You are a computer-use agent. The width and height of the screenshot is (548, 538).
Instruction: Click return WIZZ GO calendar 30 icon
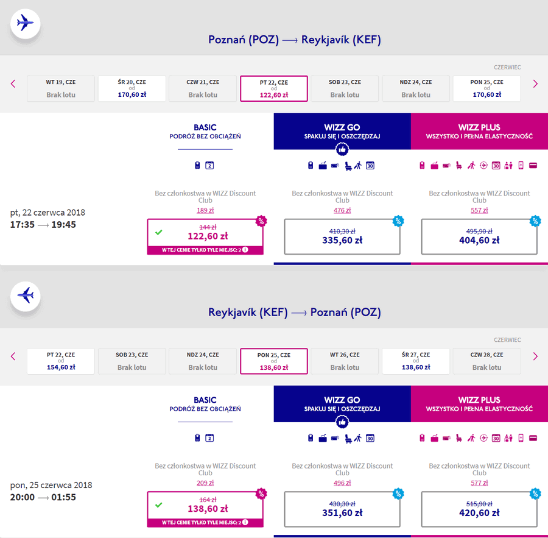(x=370, y=438)
